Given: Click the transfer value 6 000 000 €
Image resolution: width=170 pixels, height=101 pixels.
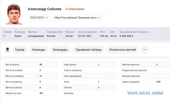Looking at the screenshot, I should 126,36.
